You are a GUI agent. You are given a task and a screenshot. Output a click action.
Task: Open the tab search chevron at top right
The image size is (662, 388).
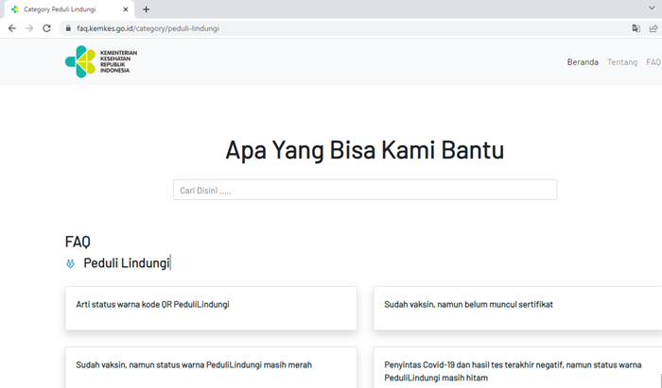[x=652, y=8]
